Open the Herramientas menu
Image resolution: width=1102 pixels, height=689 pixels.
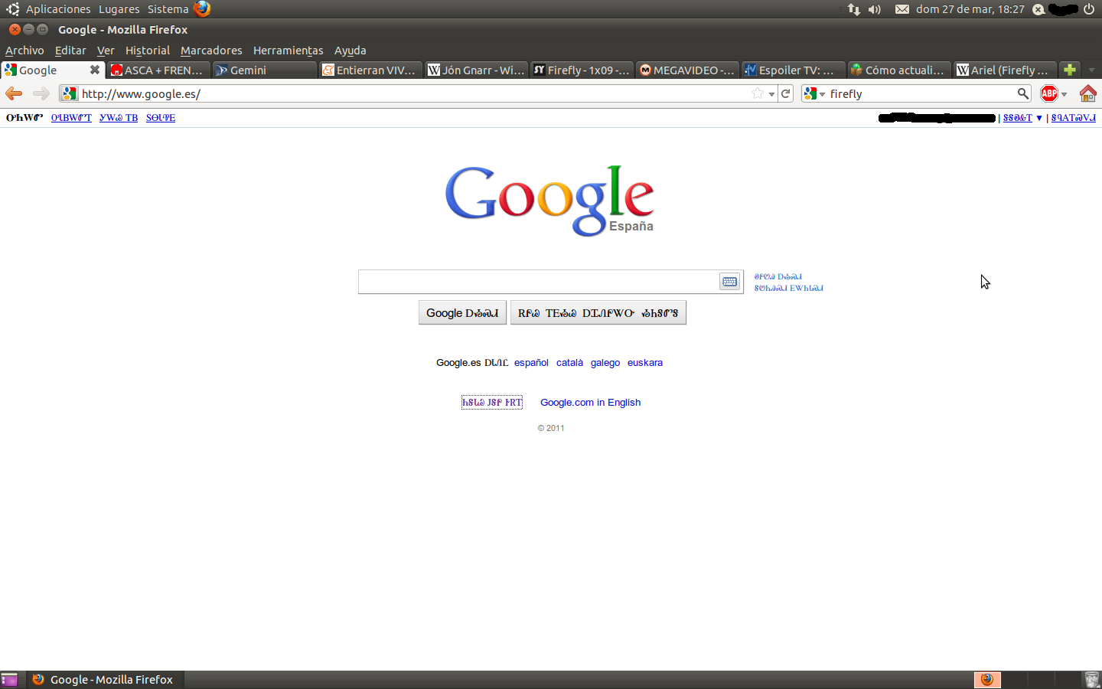click(x=288, y=51)
